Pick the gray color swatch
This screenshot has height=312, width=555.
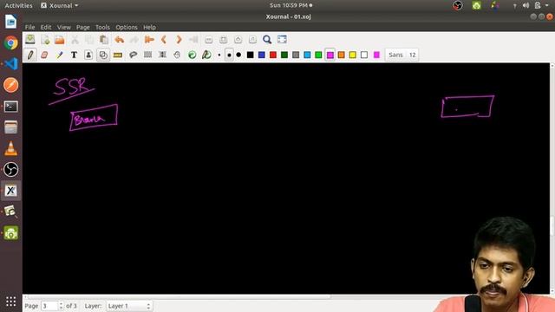coord(296,55)
